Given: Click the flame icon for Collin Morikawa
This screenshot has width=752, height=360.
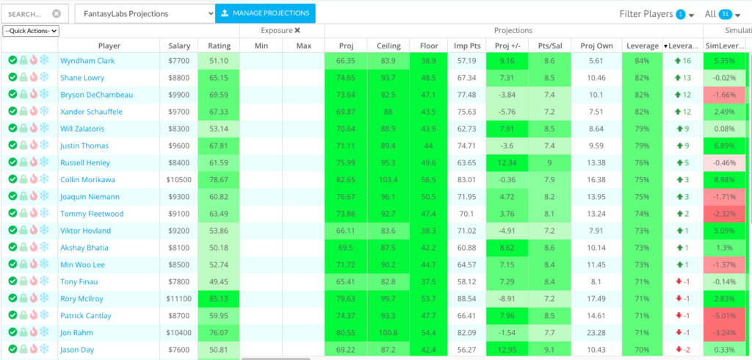Looking at the screenshot, I should coord(33,179).
